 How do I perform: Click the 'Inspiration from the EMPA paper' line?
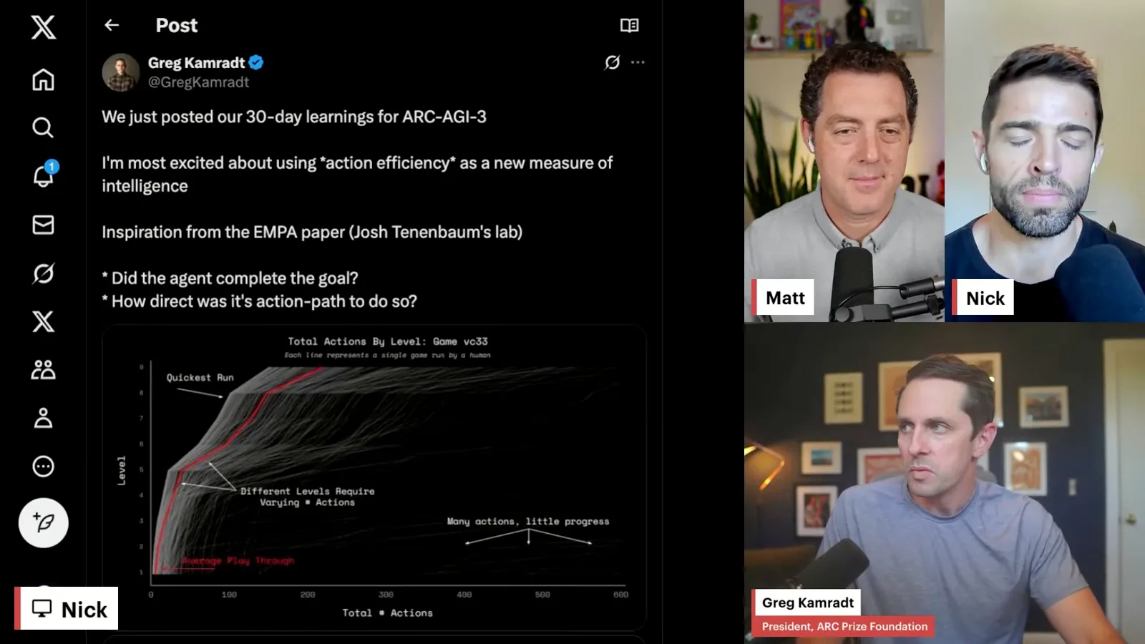pyautogui.click(x=312, y=232)
